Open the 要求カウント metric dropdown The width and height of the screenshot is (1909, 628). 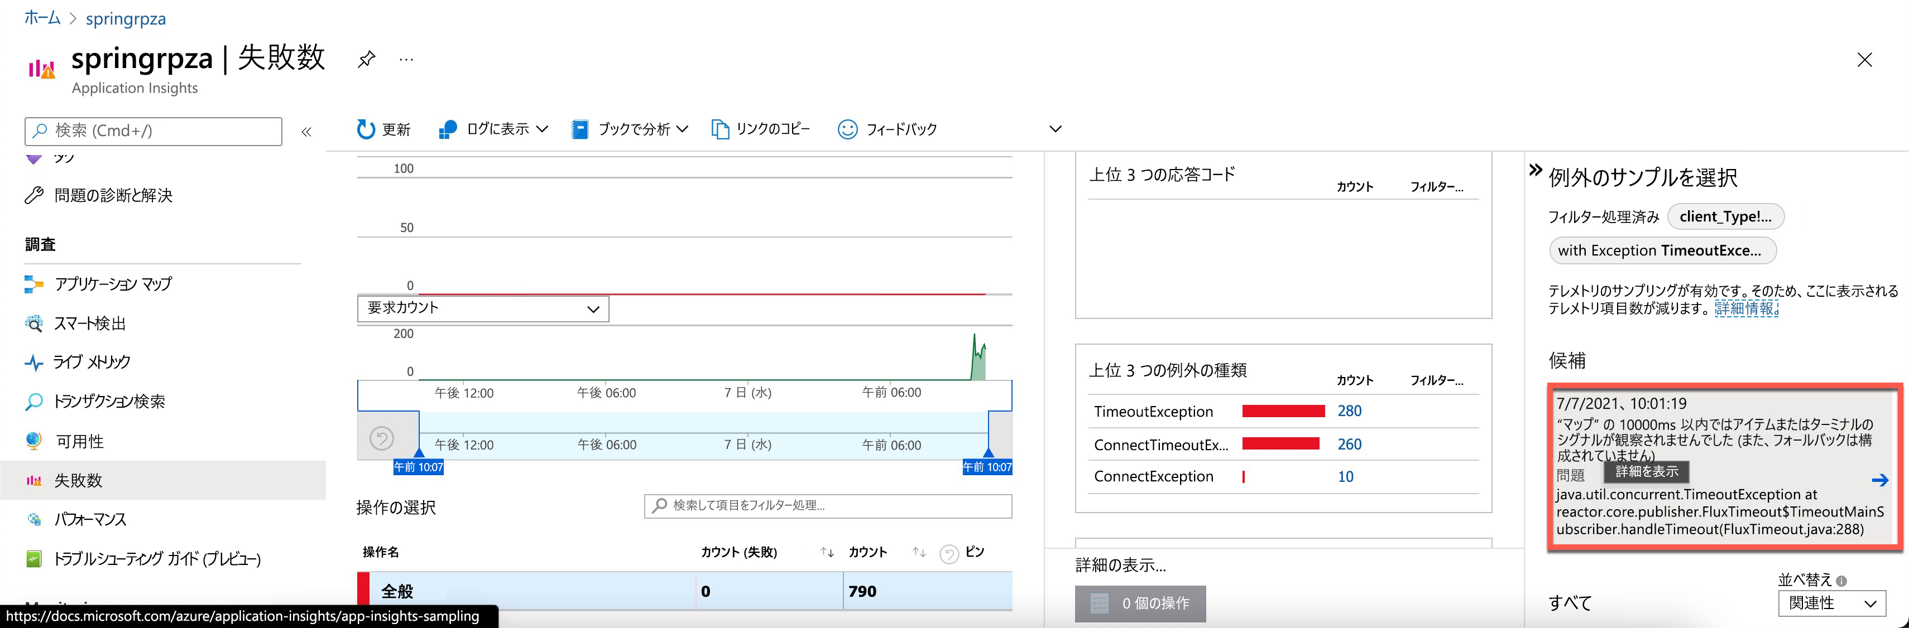483,309
